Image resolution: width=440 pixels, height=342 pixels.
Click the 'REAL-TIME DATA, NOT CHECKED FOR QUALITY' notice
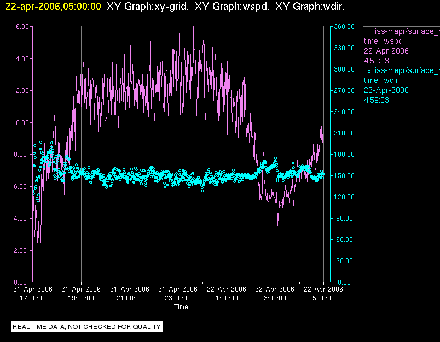pos(86,327)
